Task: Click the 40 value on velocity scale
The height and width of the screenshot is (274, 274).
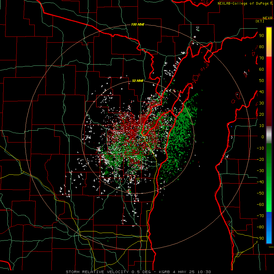Action: tap(262, 92)
